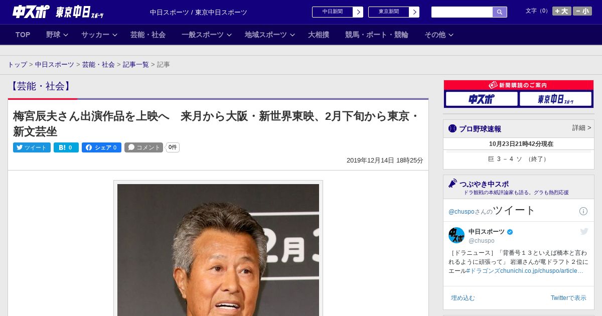Open つぶやき中スポ heading
602x316 pixels.
click(484, 184)
